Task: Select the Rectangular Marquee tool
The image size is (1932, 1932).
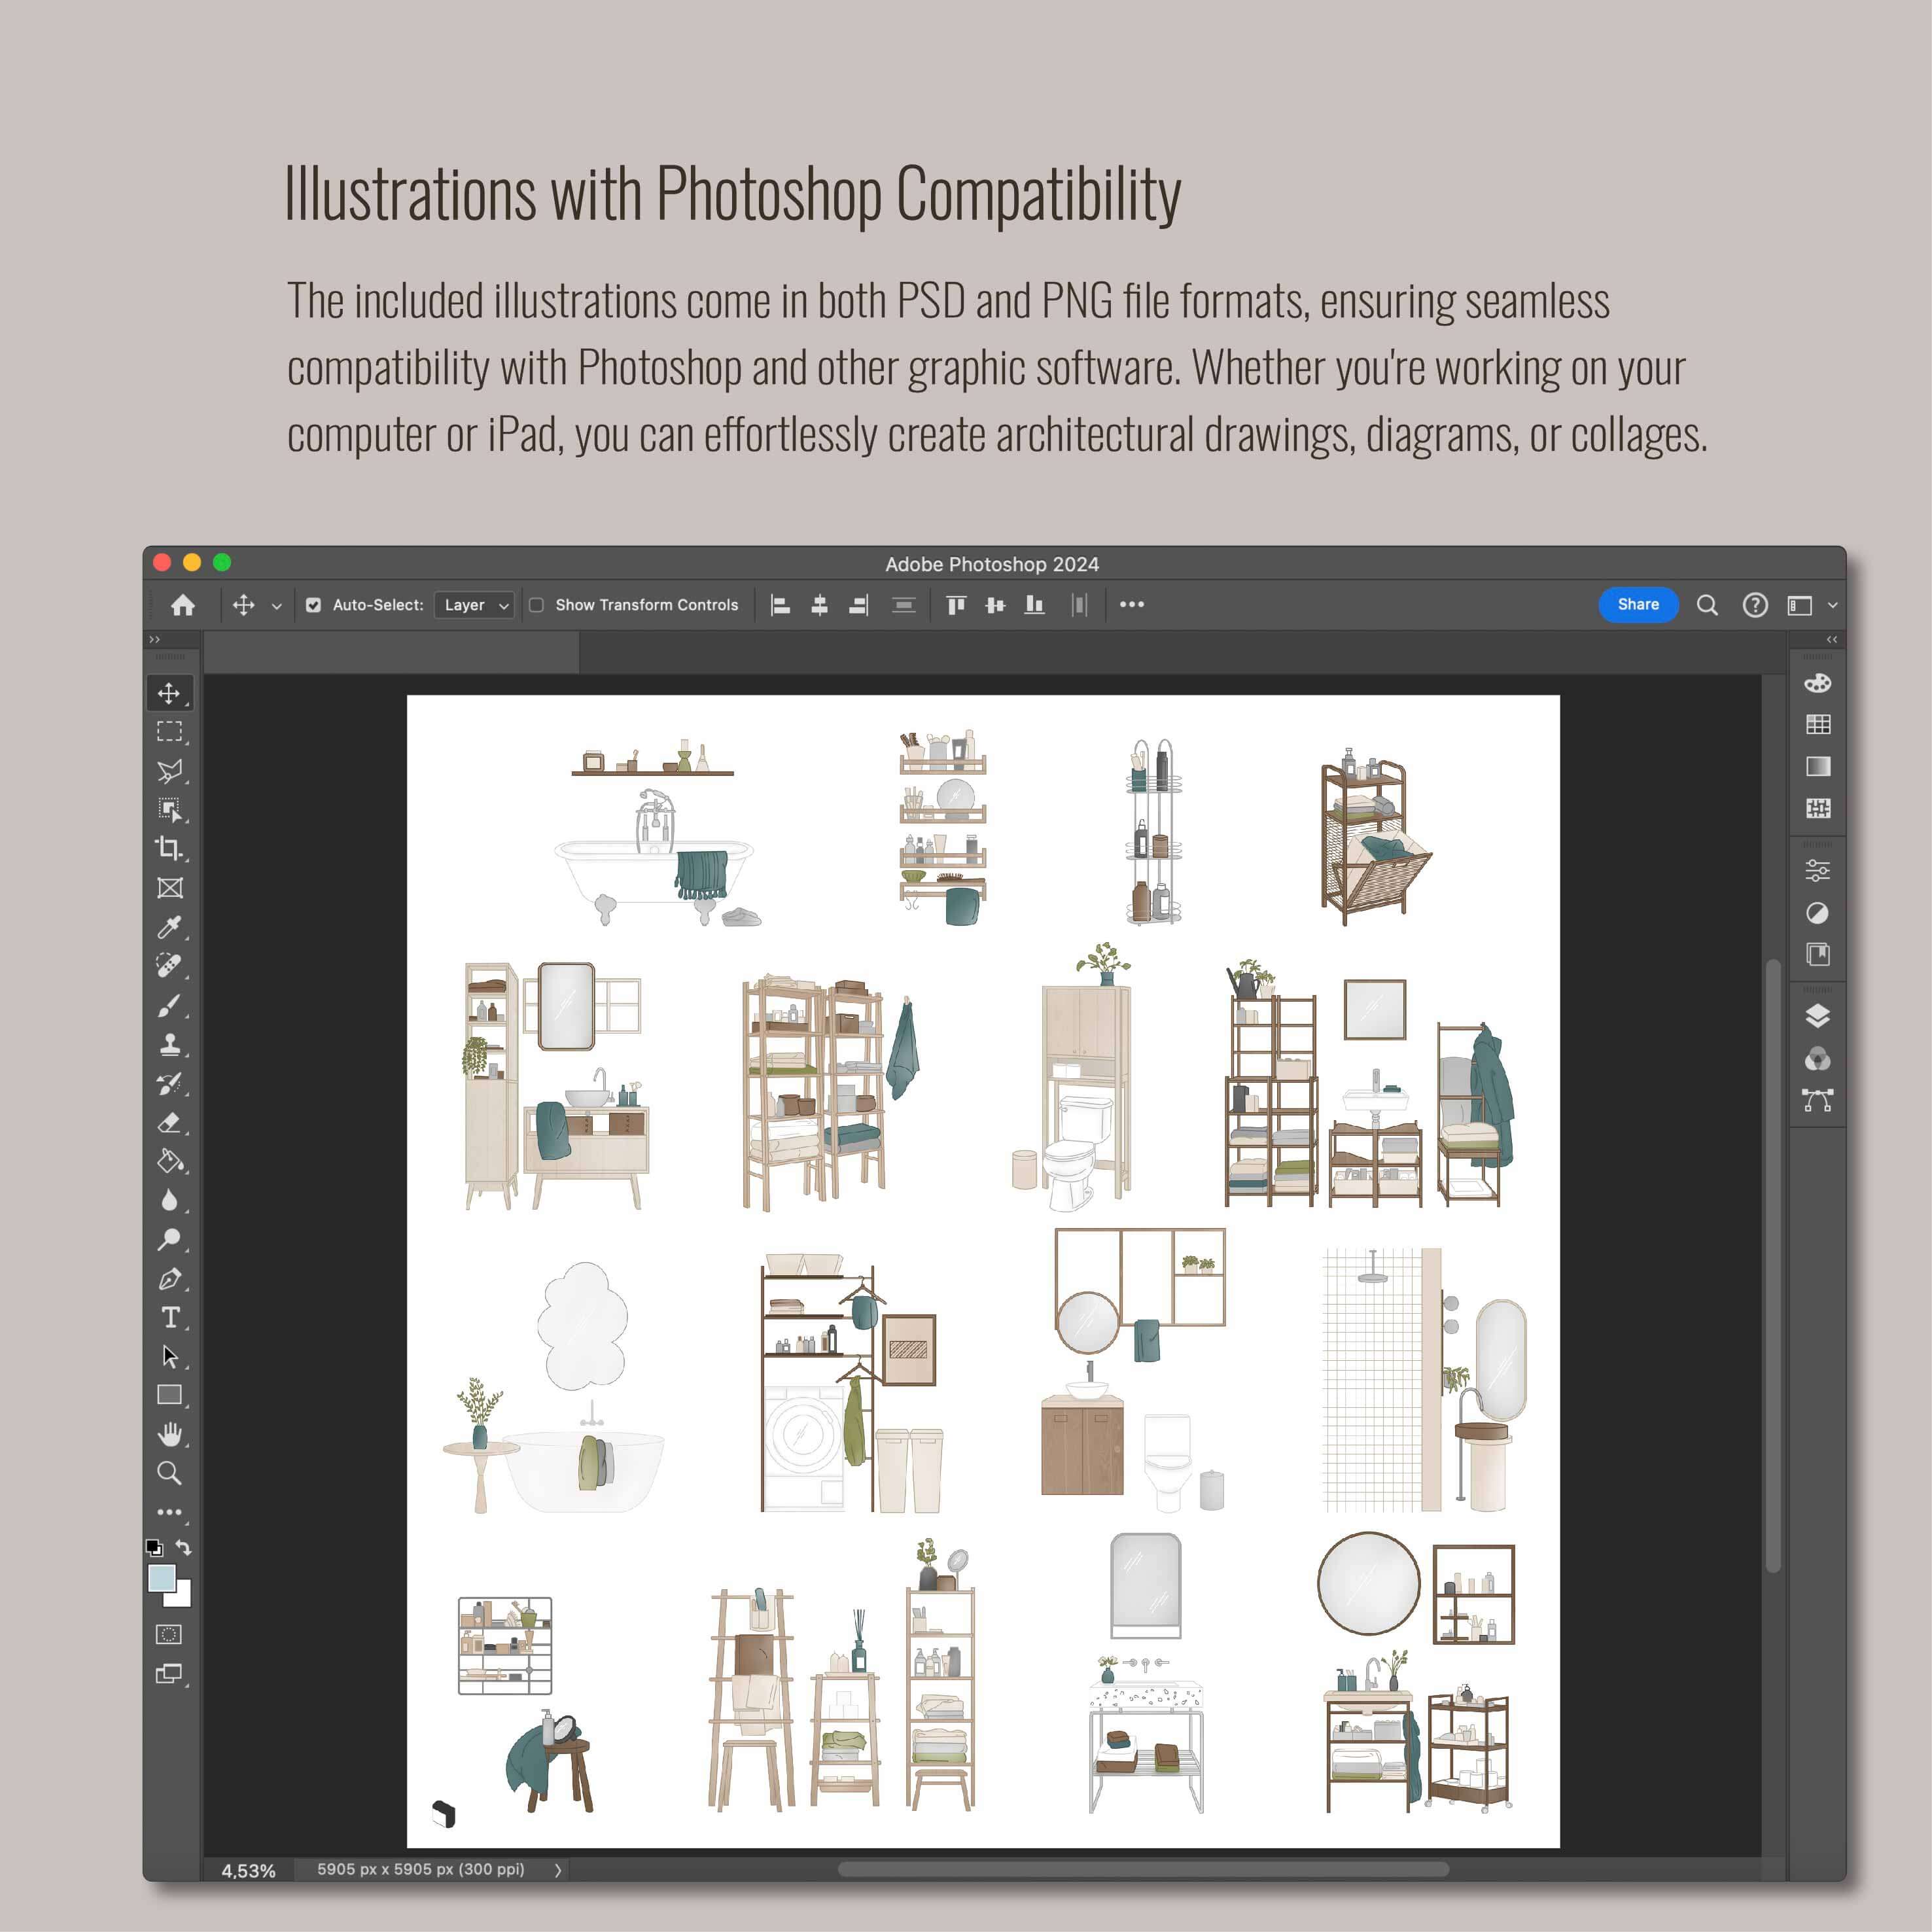Action: 169,732
